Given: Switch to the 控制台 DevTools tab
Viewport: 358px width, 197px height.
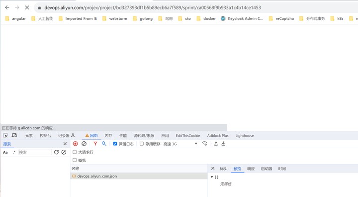Looking at the screenshot, I should 45,135.
